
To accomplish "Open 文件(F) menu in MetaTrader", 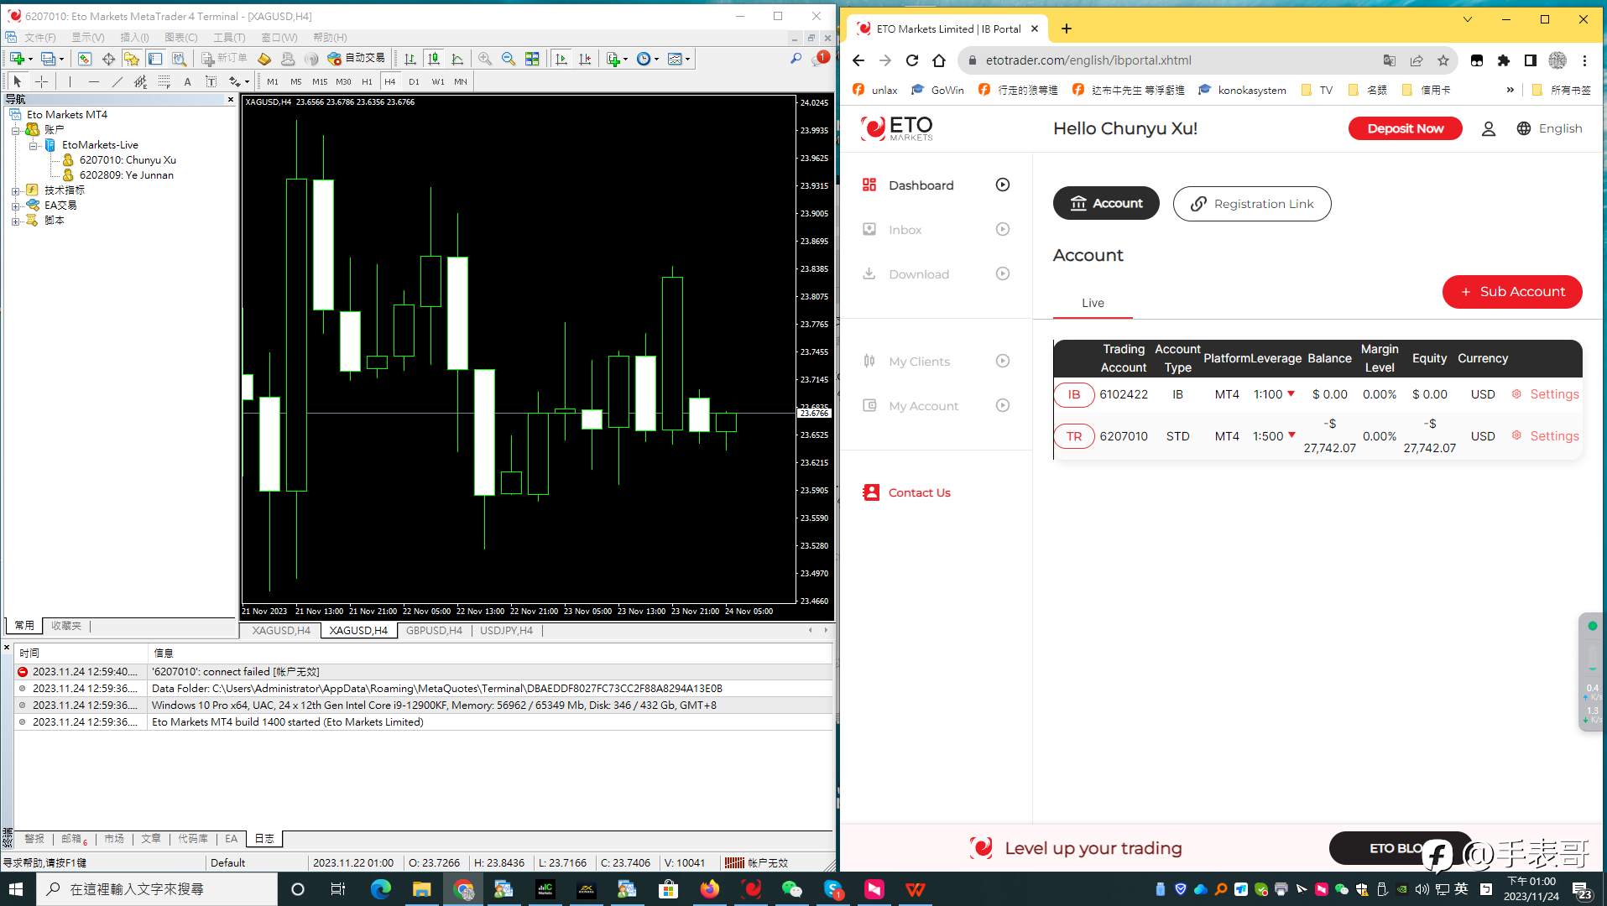I will [x=39, y=37].
